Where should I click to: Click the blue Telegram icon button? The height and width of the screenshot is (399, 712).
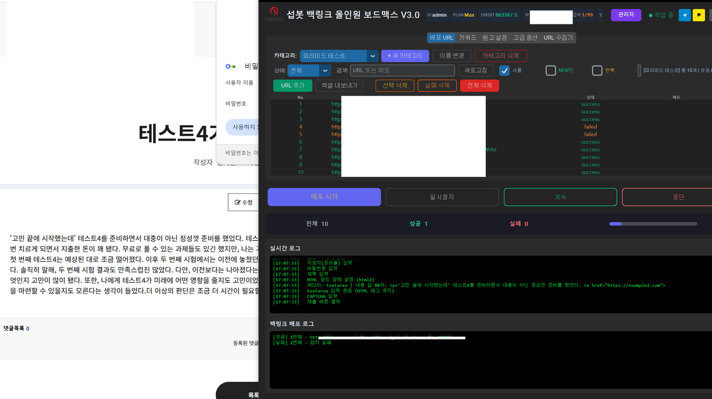click(685, 15)
